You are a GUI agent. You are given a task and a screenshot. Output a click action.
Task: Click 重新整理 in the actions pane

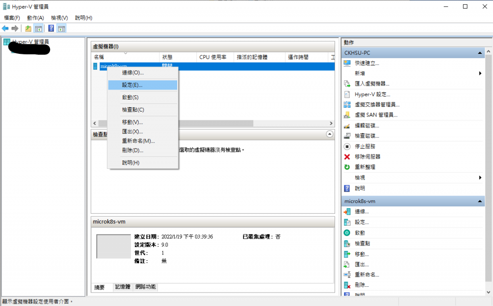pyautogui.click(x=365, y=167)
